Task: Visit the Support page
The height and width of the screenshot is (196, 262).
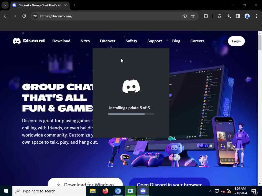Action: 155,41
